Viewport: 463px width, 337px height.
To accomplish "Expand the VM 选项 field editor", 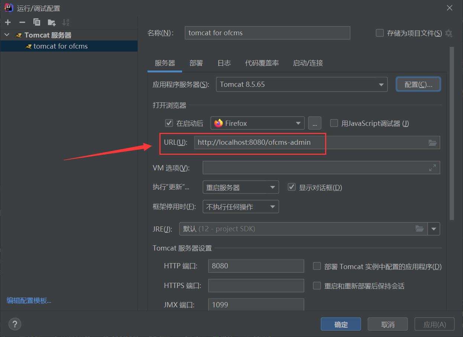I will click(432, 167).
